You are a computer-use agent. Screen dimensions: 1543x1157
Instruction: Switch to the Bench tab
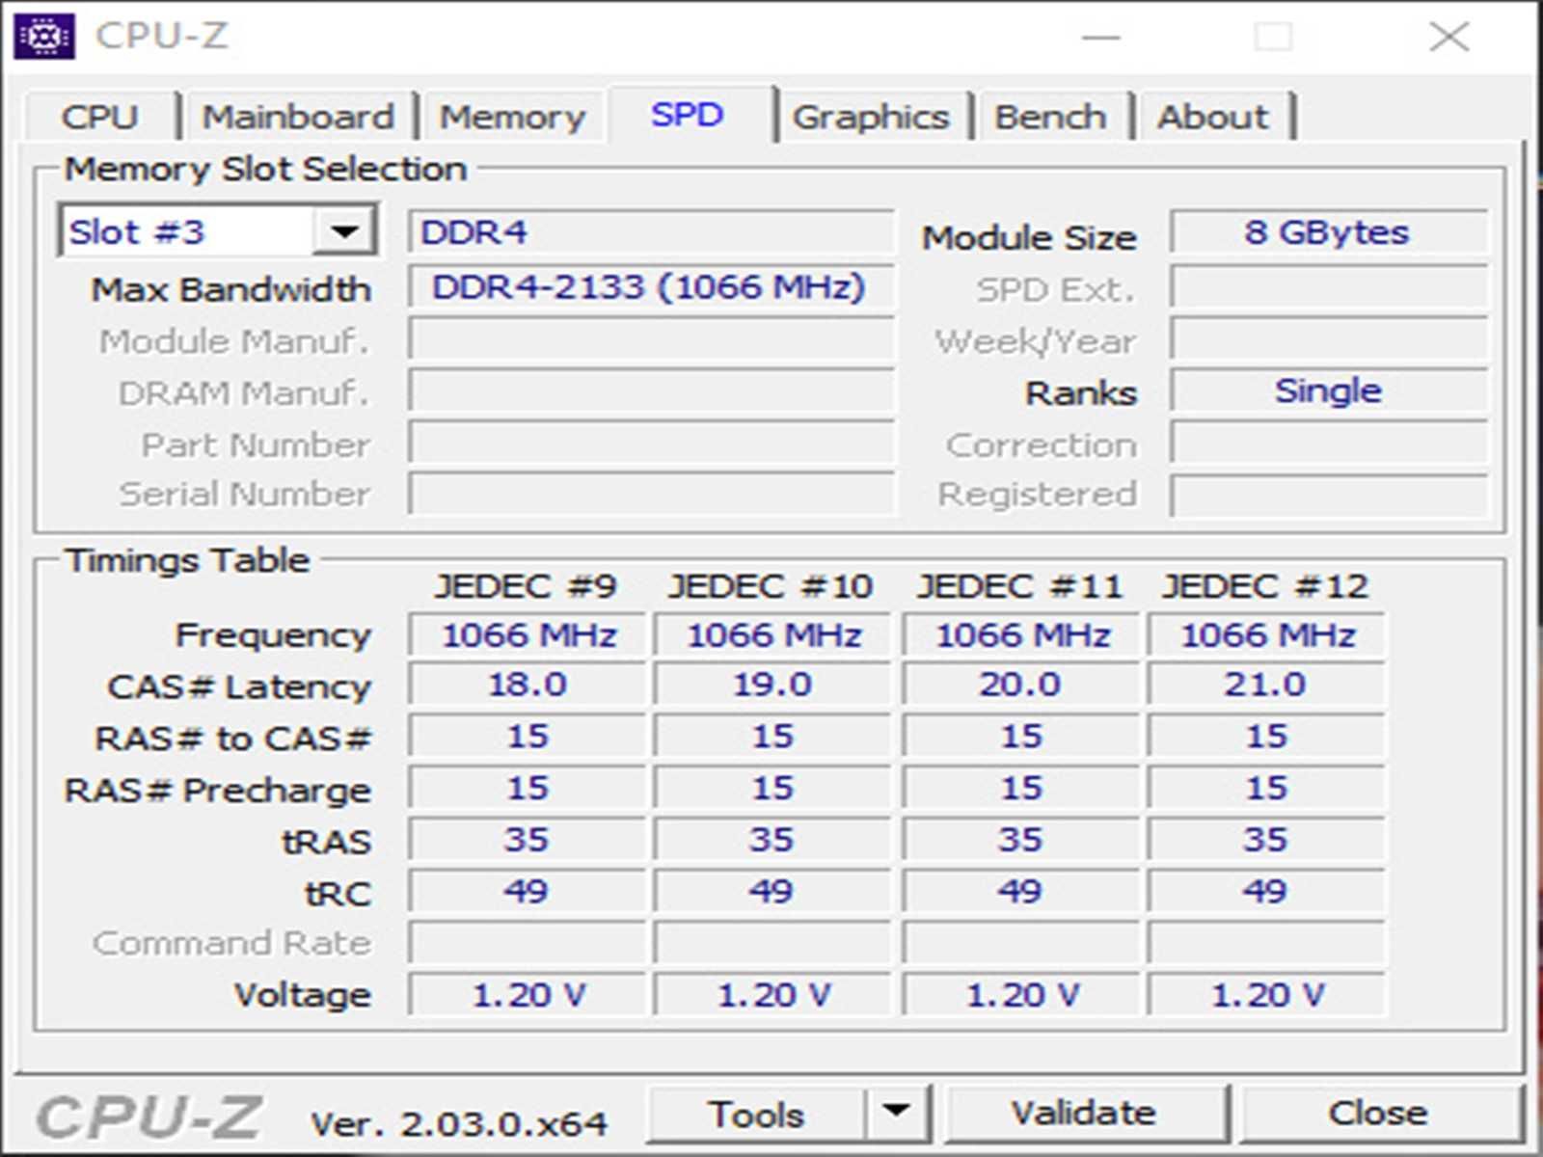point(1050,117)
